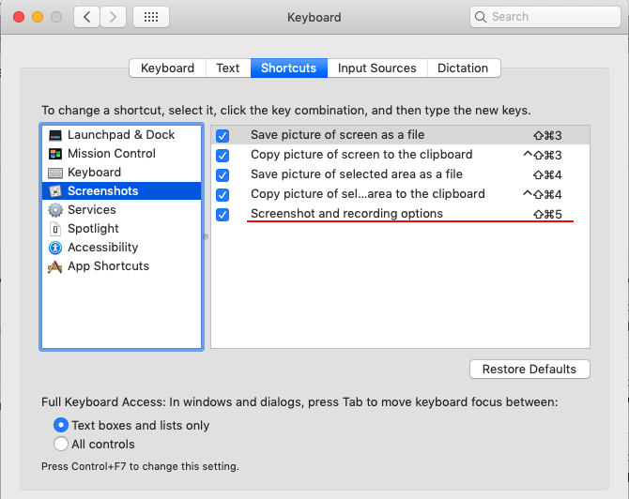The width and height of the screenshot is (629, 499).
Task: Select the App Shortcuts icon
Action: point(55,266)
